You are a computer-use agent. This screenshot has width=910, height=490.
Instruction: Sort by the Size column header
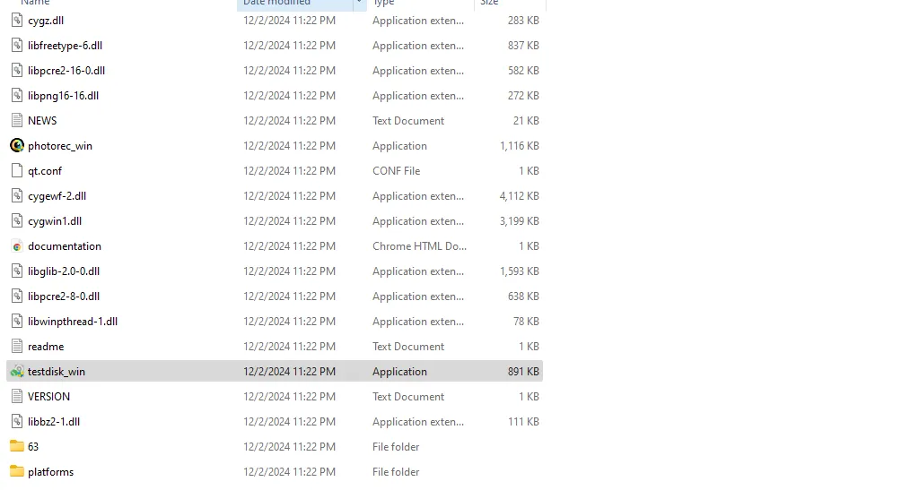pyautogui.click(x=489, y=3)
